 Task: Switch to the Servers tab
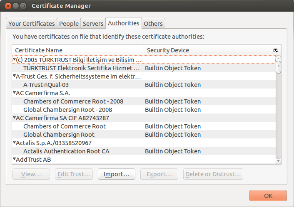pyautogui.click(x=93, y=24)
